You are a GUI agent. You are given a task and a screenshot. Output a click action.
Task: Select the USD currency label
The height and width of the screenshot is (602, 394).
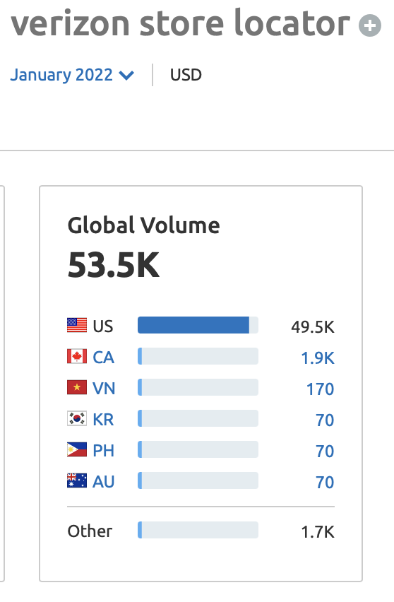tap(186, 75)
